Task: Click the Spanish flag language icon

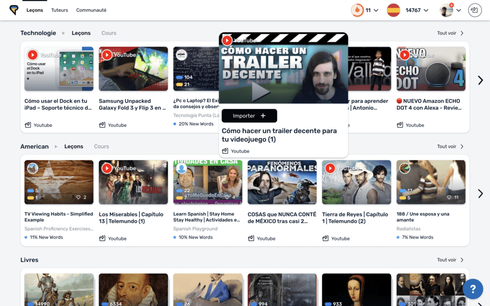Action: coord(393,10)
